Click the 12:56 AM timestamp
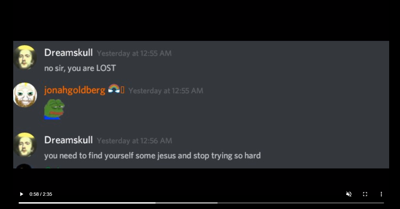400x209 pixels. coord(135,141)
